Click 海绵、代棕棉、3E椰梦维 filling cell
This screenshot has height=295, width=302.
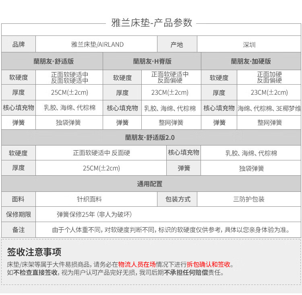(269, 108)
